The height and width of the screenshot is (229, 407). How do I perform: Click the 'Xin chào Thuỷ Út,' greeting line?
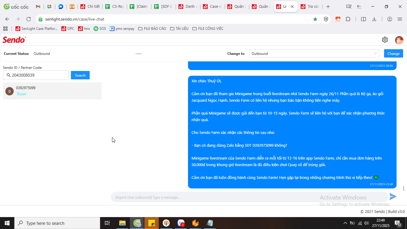coord(206,81)
